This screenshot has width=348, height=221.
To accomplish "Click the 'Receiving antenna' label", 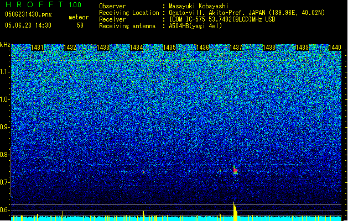I will [127, 26].
